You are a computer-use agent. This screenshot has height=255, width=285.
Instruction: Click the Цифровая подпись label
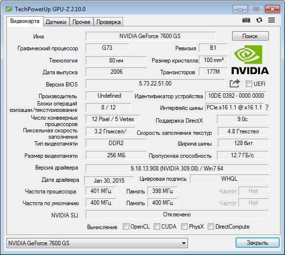tap(163, 179)
